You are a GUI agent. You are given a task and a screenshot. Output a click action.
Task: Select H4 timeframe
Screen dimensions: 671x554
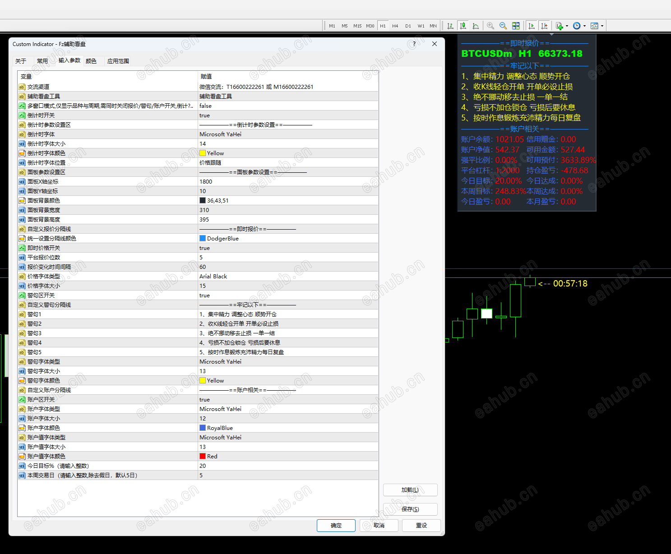pyautogui.click(x=395, y=26)
